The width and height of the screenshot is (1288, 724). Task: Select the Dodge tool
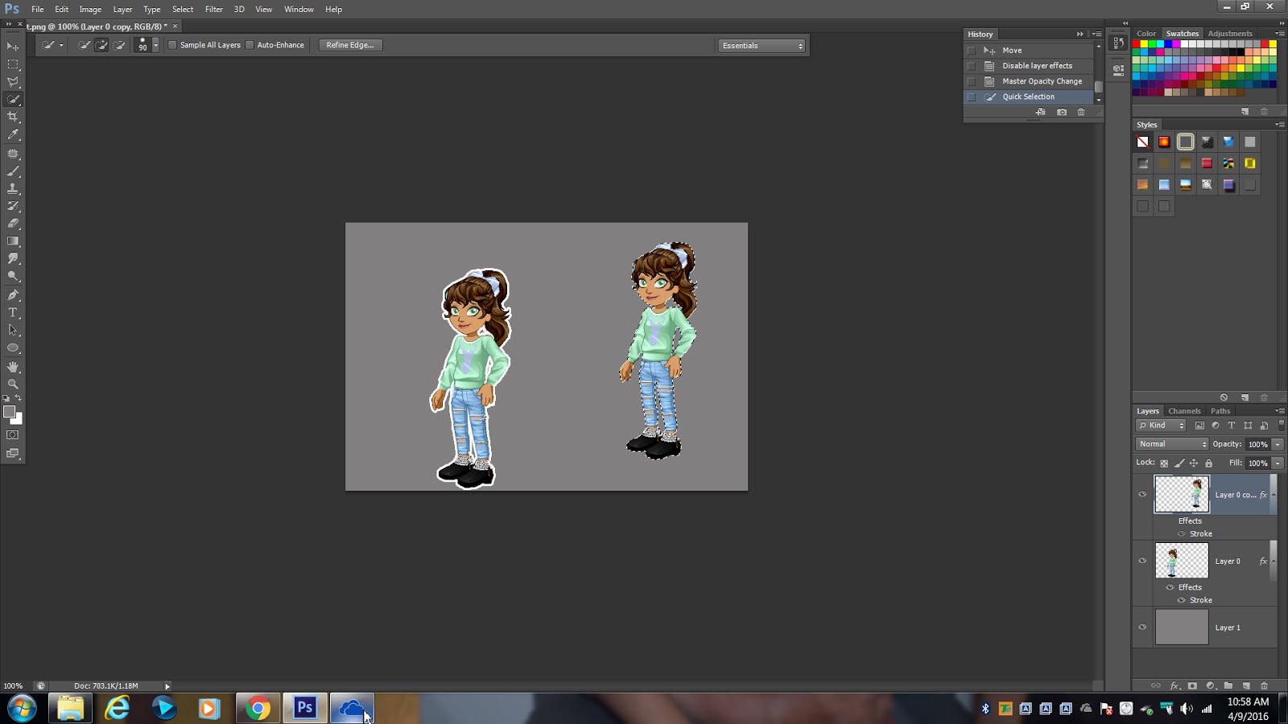point(13,277)
